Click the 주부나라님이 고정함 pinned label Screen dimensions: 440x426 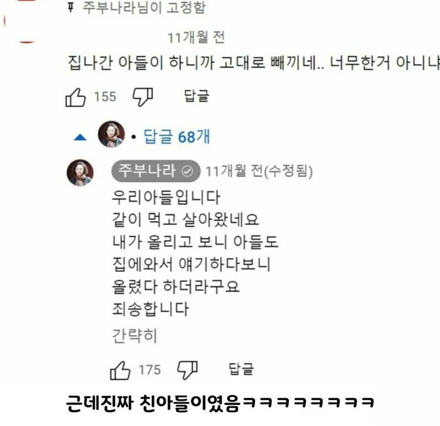[x=144, y=7]
